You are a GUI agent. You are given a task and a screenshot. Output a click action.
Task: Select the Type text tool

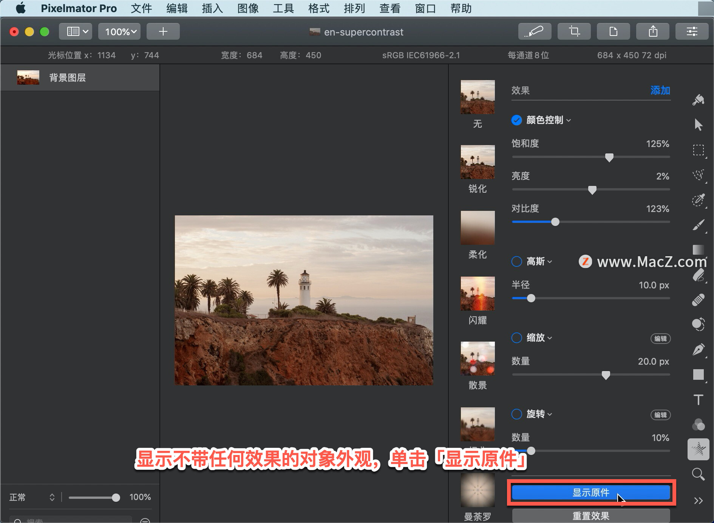[x=698, y=399]
